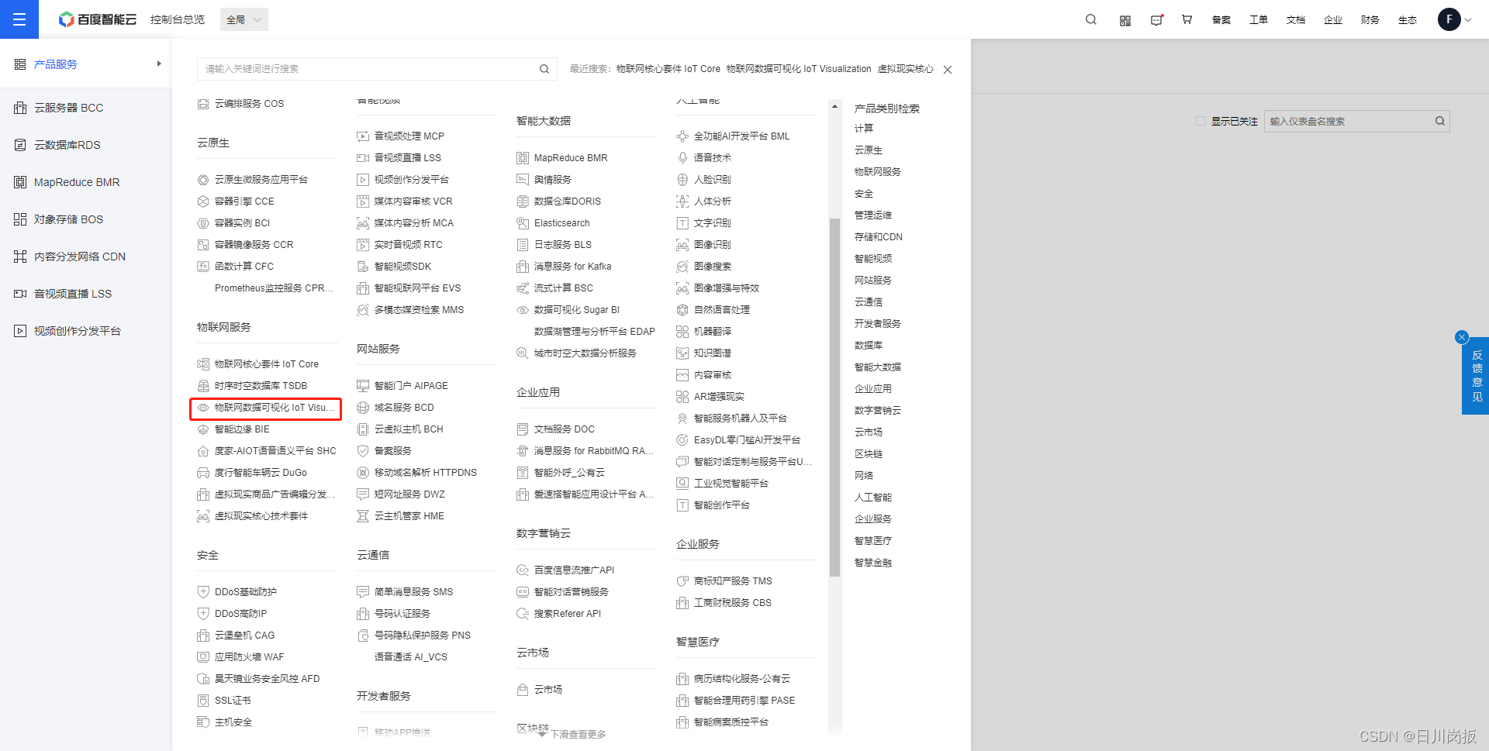Close the 反馈意见 feedback tab
Image resolution: width=1489 pixels, height=751 pixels.
(x=1462, y=337)
